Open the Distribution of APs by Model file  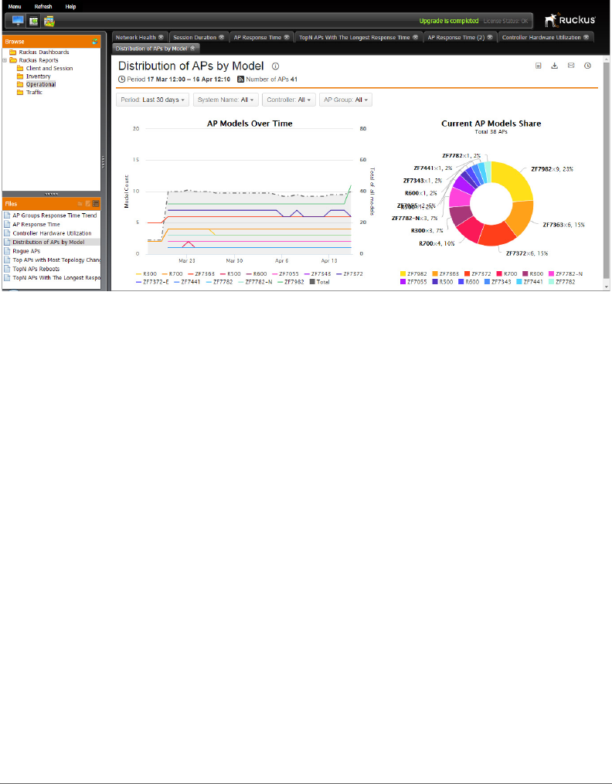(49, 242)
